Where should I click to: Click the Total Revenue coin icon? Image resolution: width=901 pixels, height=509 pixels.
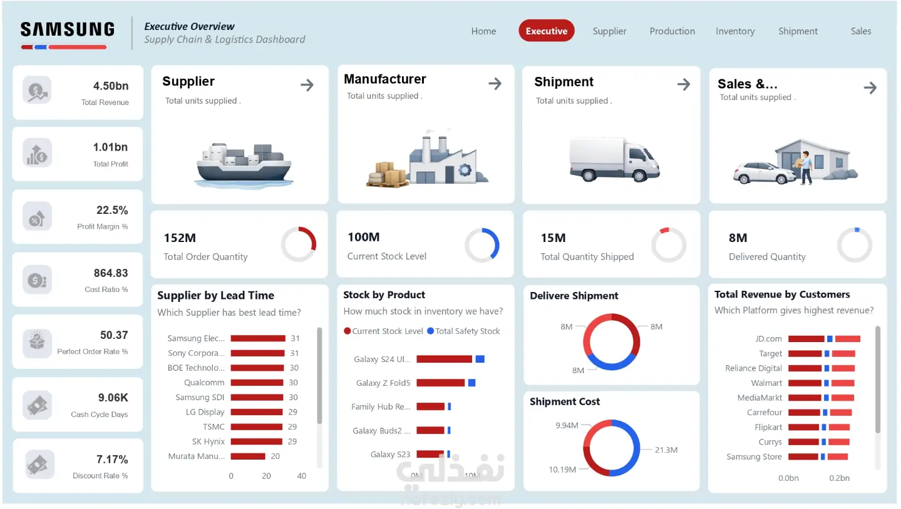coord(37,91)
